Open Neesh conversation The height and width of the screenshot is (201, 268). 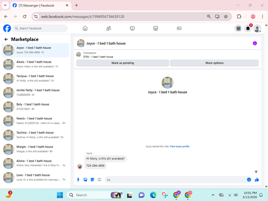click(x=35, y=121)
